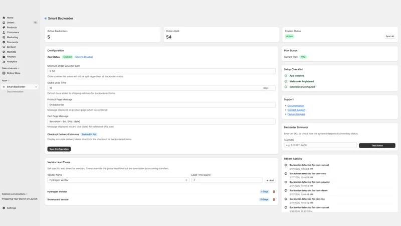
Task: Click the Smart Backorder app icon in sidebar
Action: (x=4, y=87)
